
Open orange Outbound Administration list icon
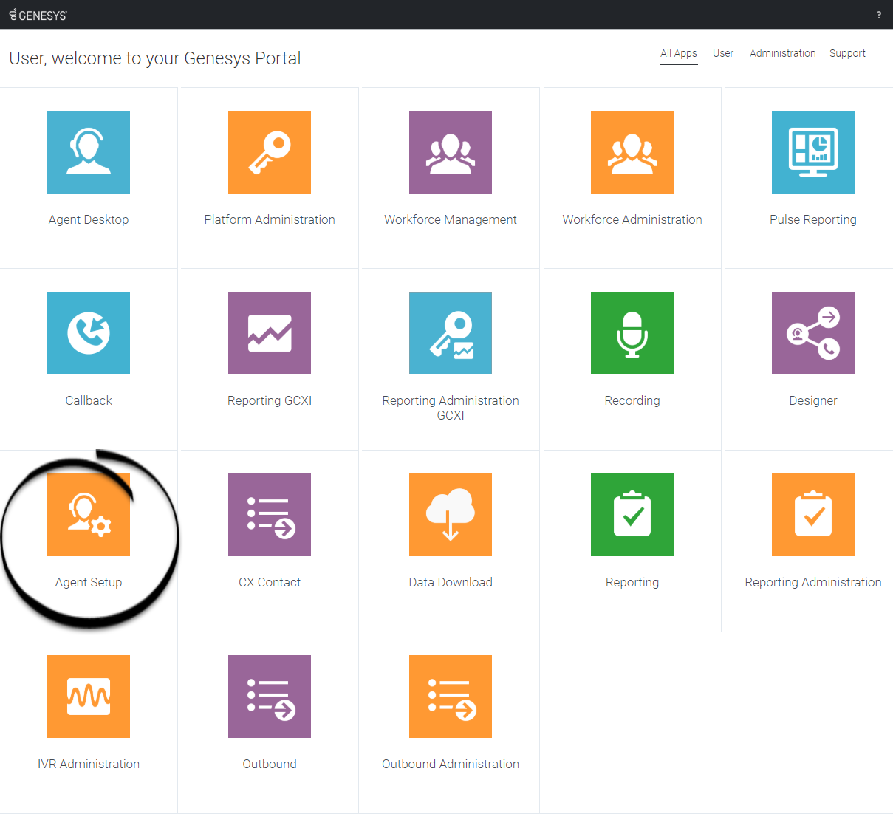451,697
